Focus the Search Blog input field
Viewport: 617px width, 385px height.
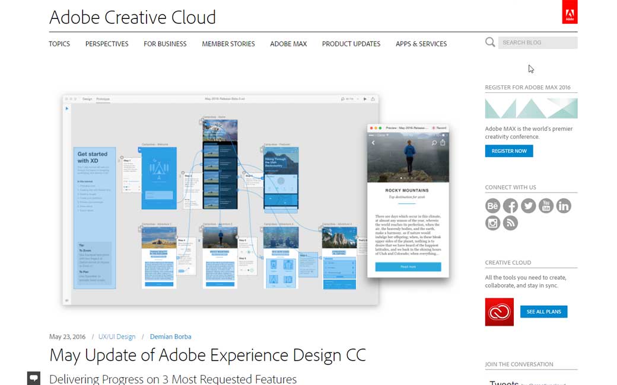point(538,43)
